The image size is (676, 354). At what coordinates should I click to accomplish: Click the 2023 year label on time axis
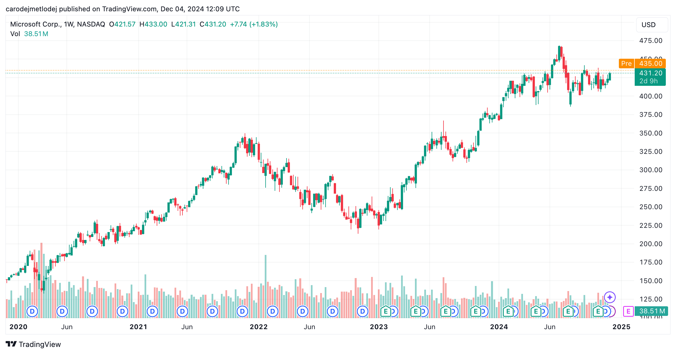tap(379, 327)
